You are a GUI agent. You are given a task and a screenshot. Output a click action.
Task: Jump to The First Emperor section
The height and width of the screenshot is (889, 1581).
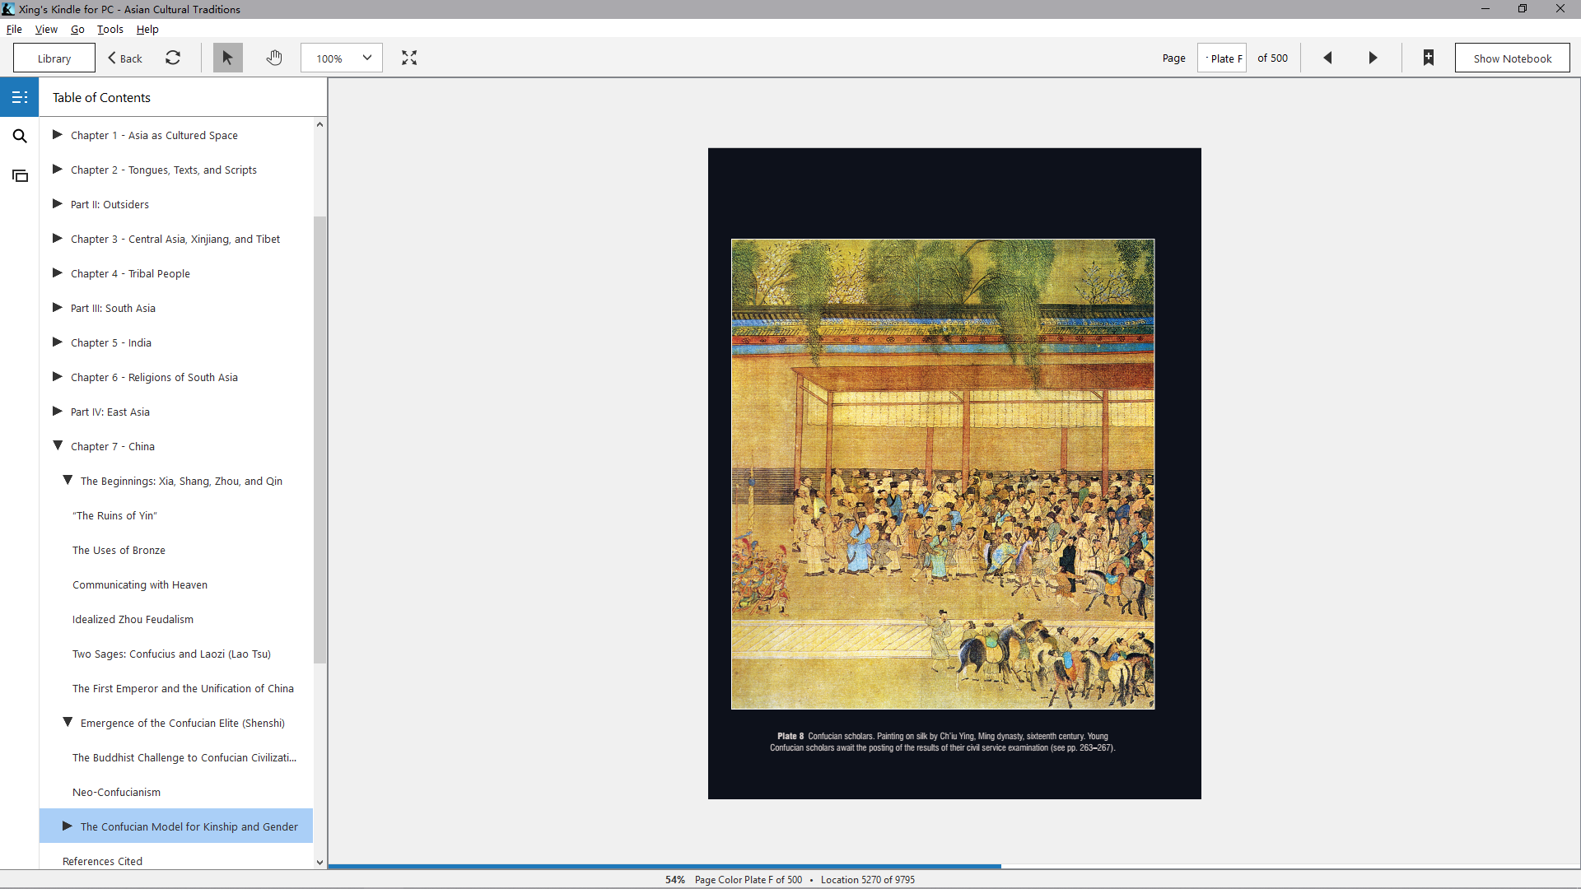183,688
